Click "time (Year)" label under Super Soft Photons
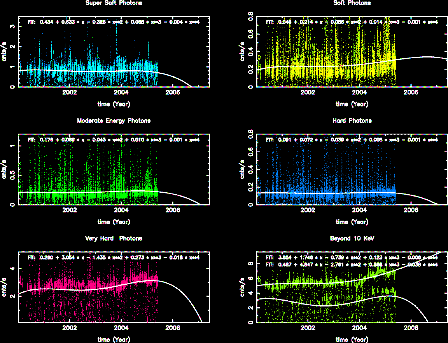The image size is (448, 343). pos(114,104)
